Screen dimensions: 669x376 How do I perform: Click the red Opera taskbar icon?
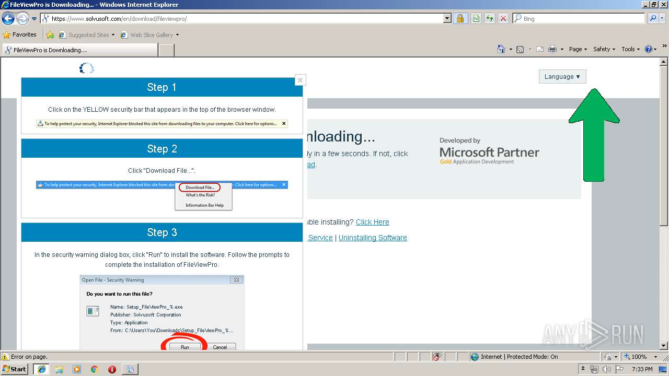(112, 369)
